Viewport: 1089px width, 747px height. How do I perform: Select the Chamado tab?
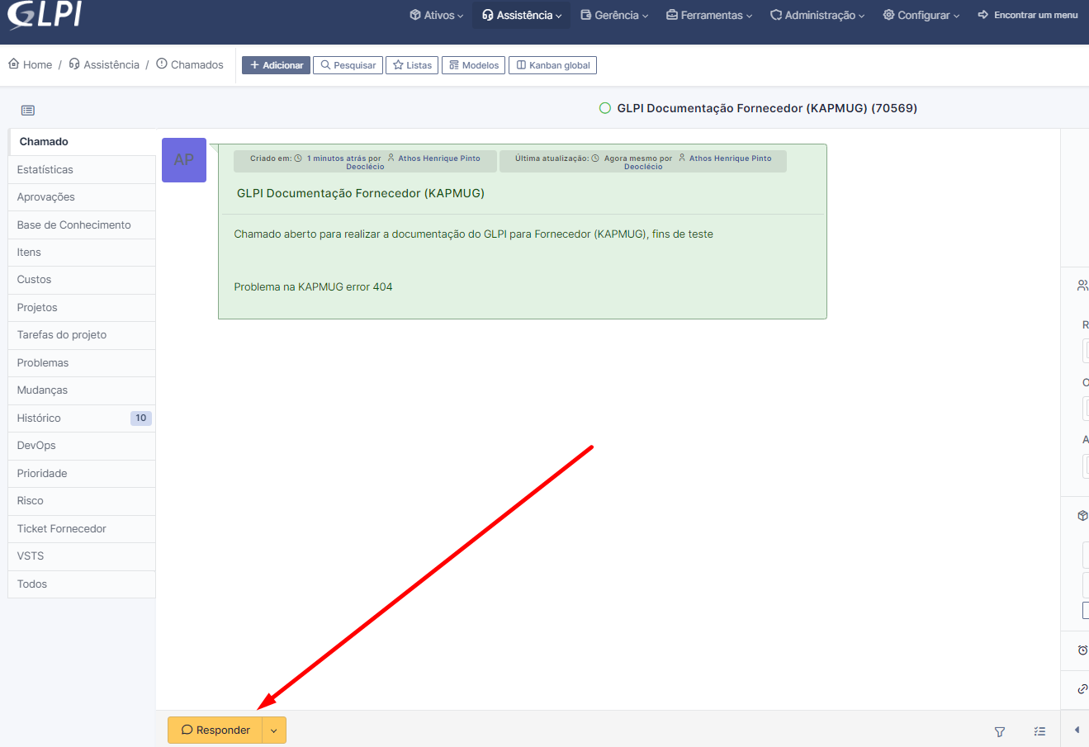(x=82, y=142)
